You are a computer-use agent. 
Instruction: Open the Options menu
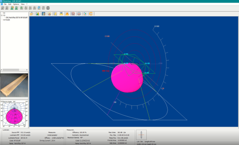tap(16, 4)
